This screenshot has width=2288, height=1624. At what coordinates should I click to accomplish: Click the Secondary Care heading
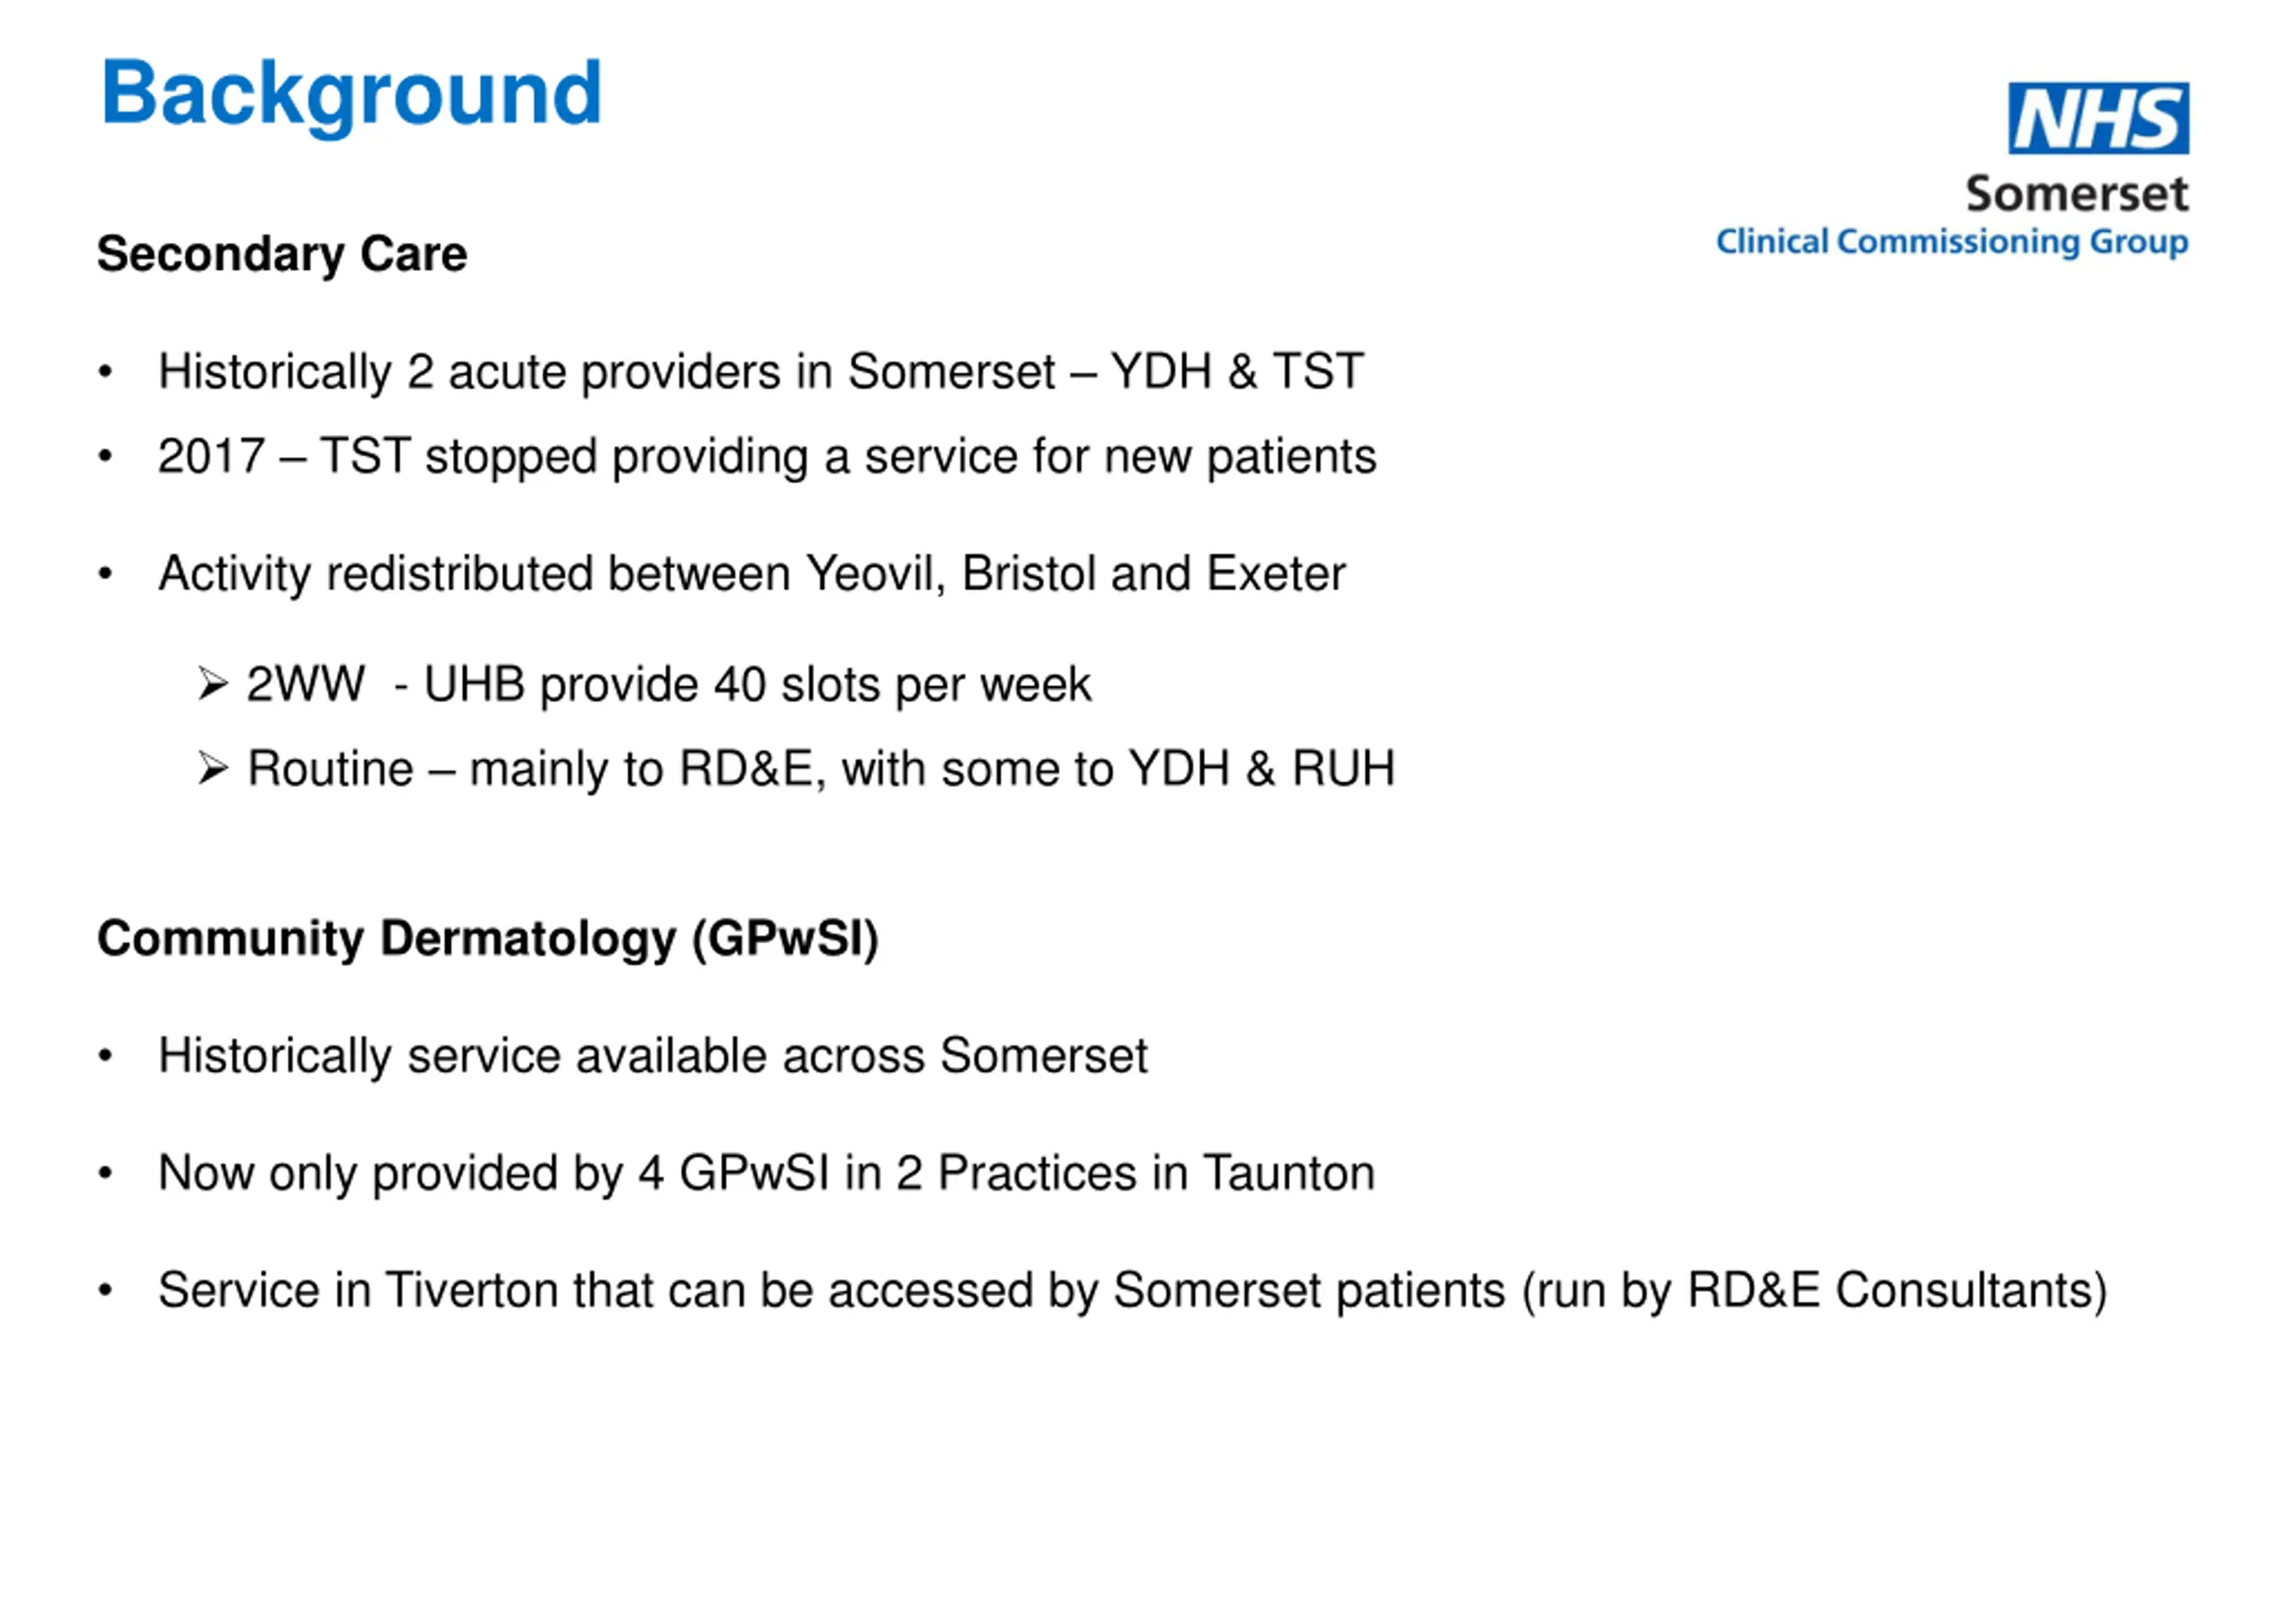[x=282, y=254]
